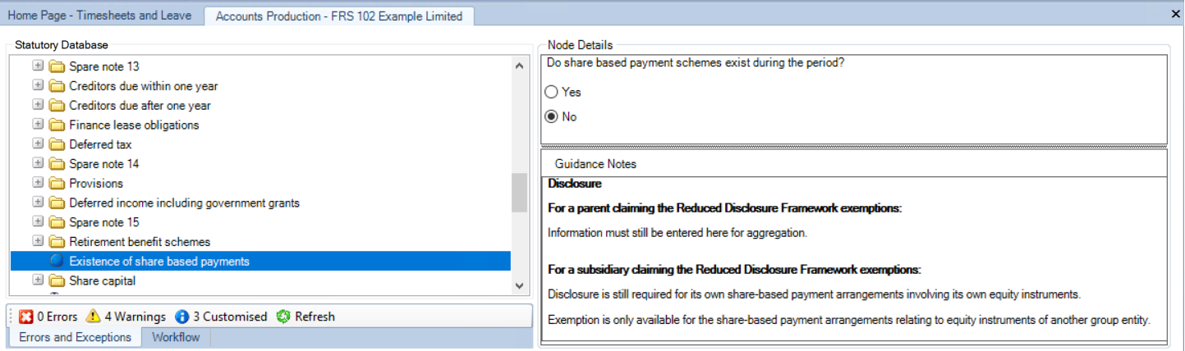Click the blue node icon for share based payments

[57, 262]
